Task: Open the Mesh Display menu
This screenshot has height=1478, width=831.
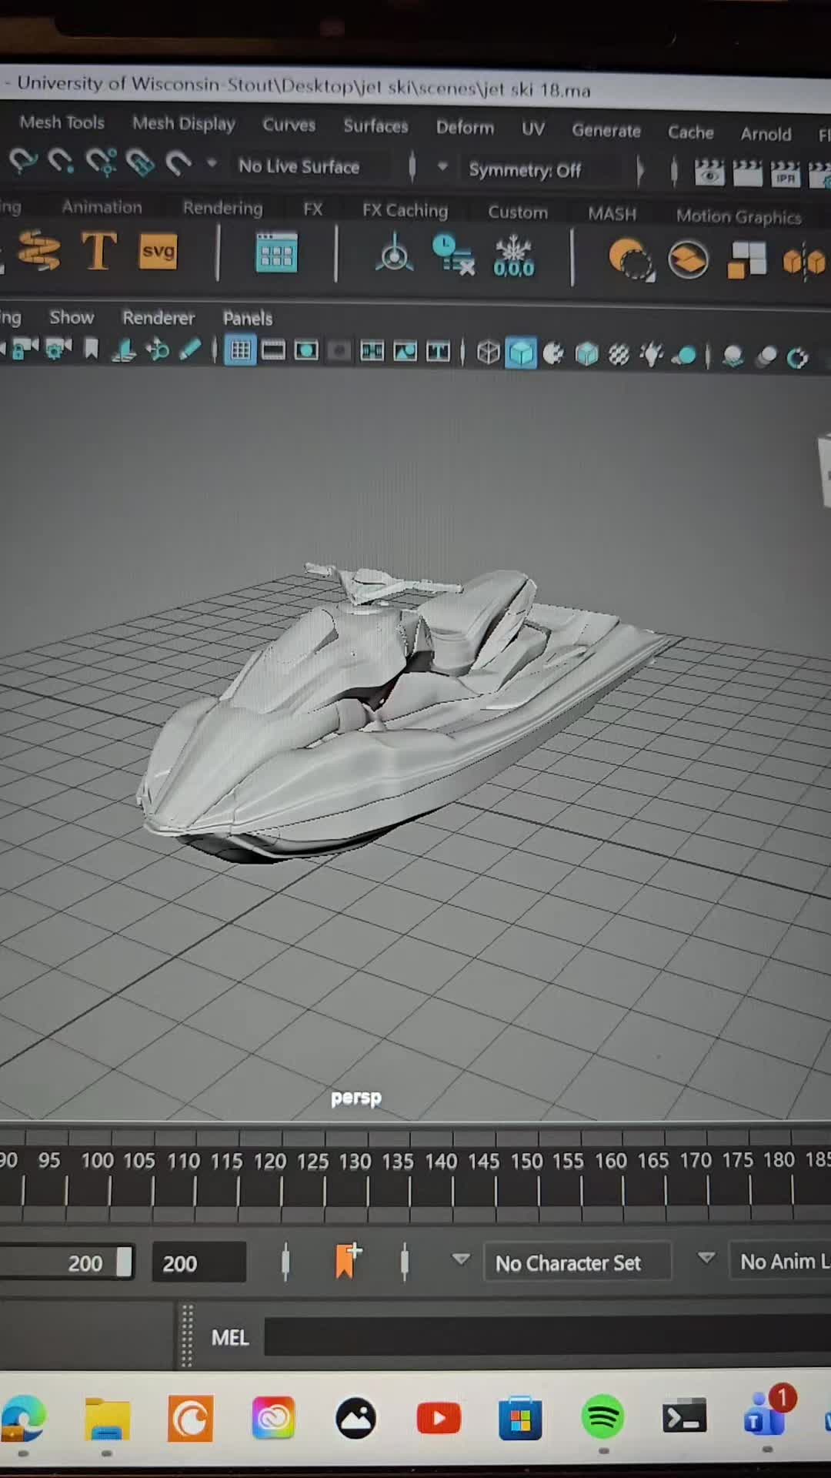Action: [x=183, y=123]
